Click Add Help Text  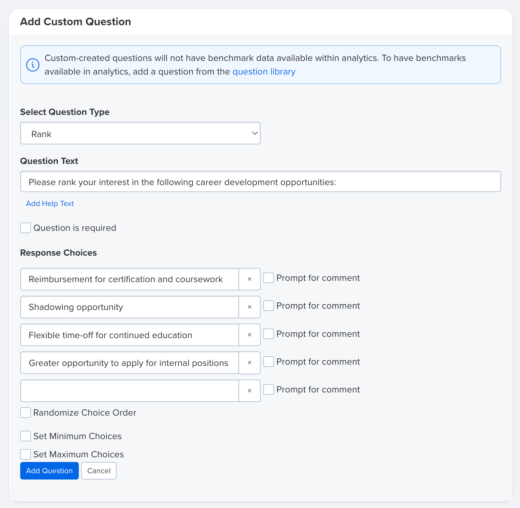[50, 203]
